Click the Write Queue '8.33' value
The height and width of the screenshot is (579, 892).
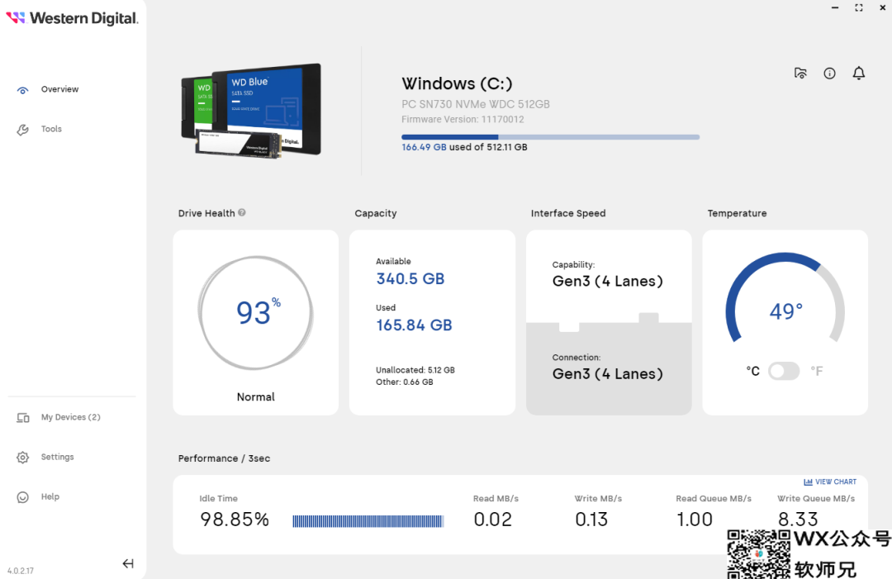pos(798,520)
